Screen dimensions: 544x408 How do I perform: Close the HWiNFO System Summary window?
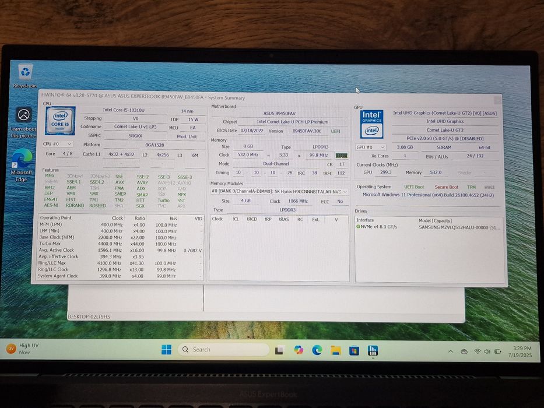(497, 100)
